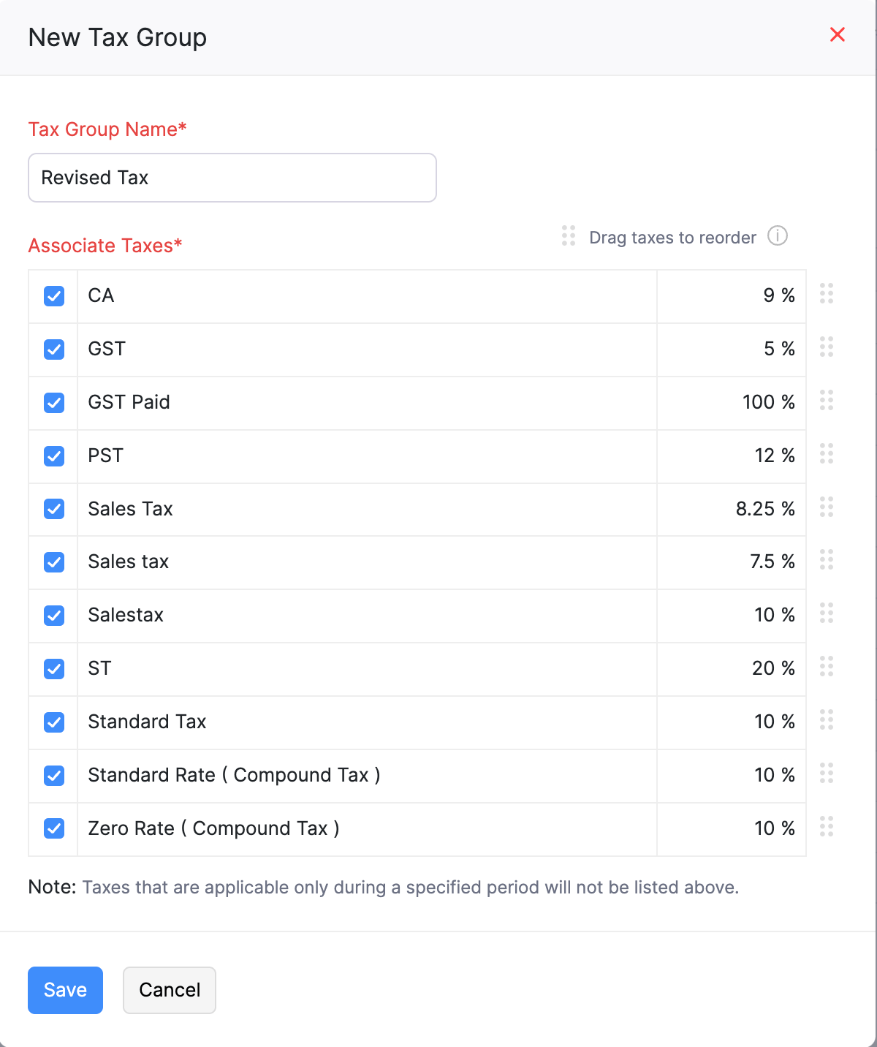Click the grip icon before Drag taxes to reorder

tap(569, 236)
